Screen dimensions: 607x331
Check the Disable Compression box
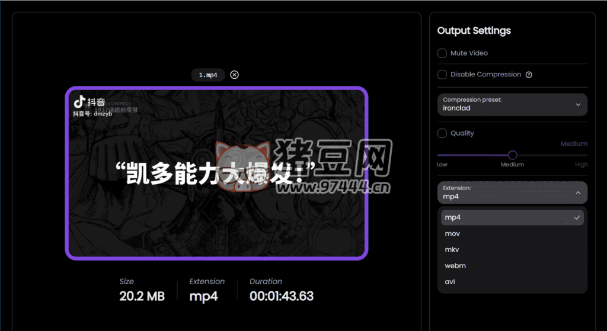tap(442, 75)
